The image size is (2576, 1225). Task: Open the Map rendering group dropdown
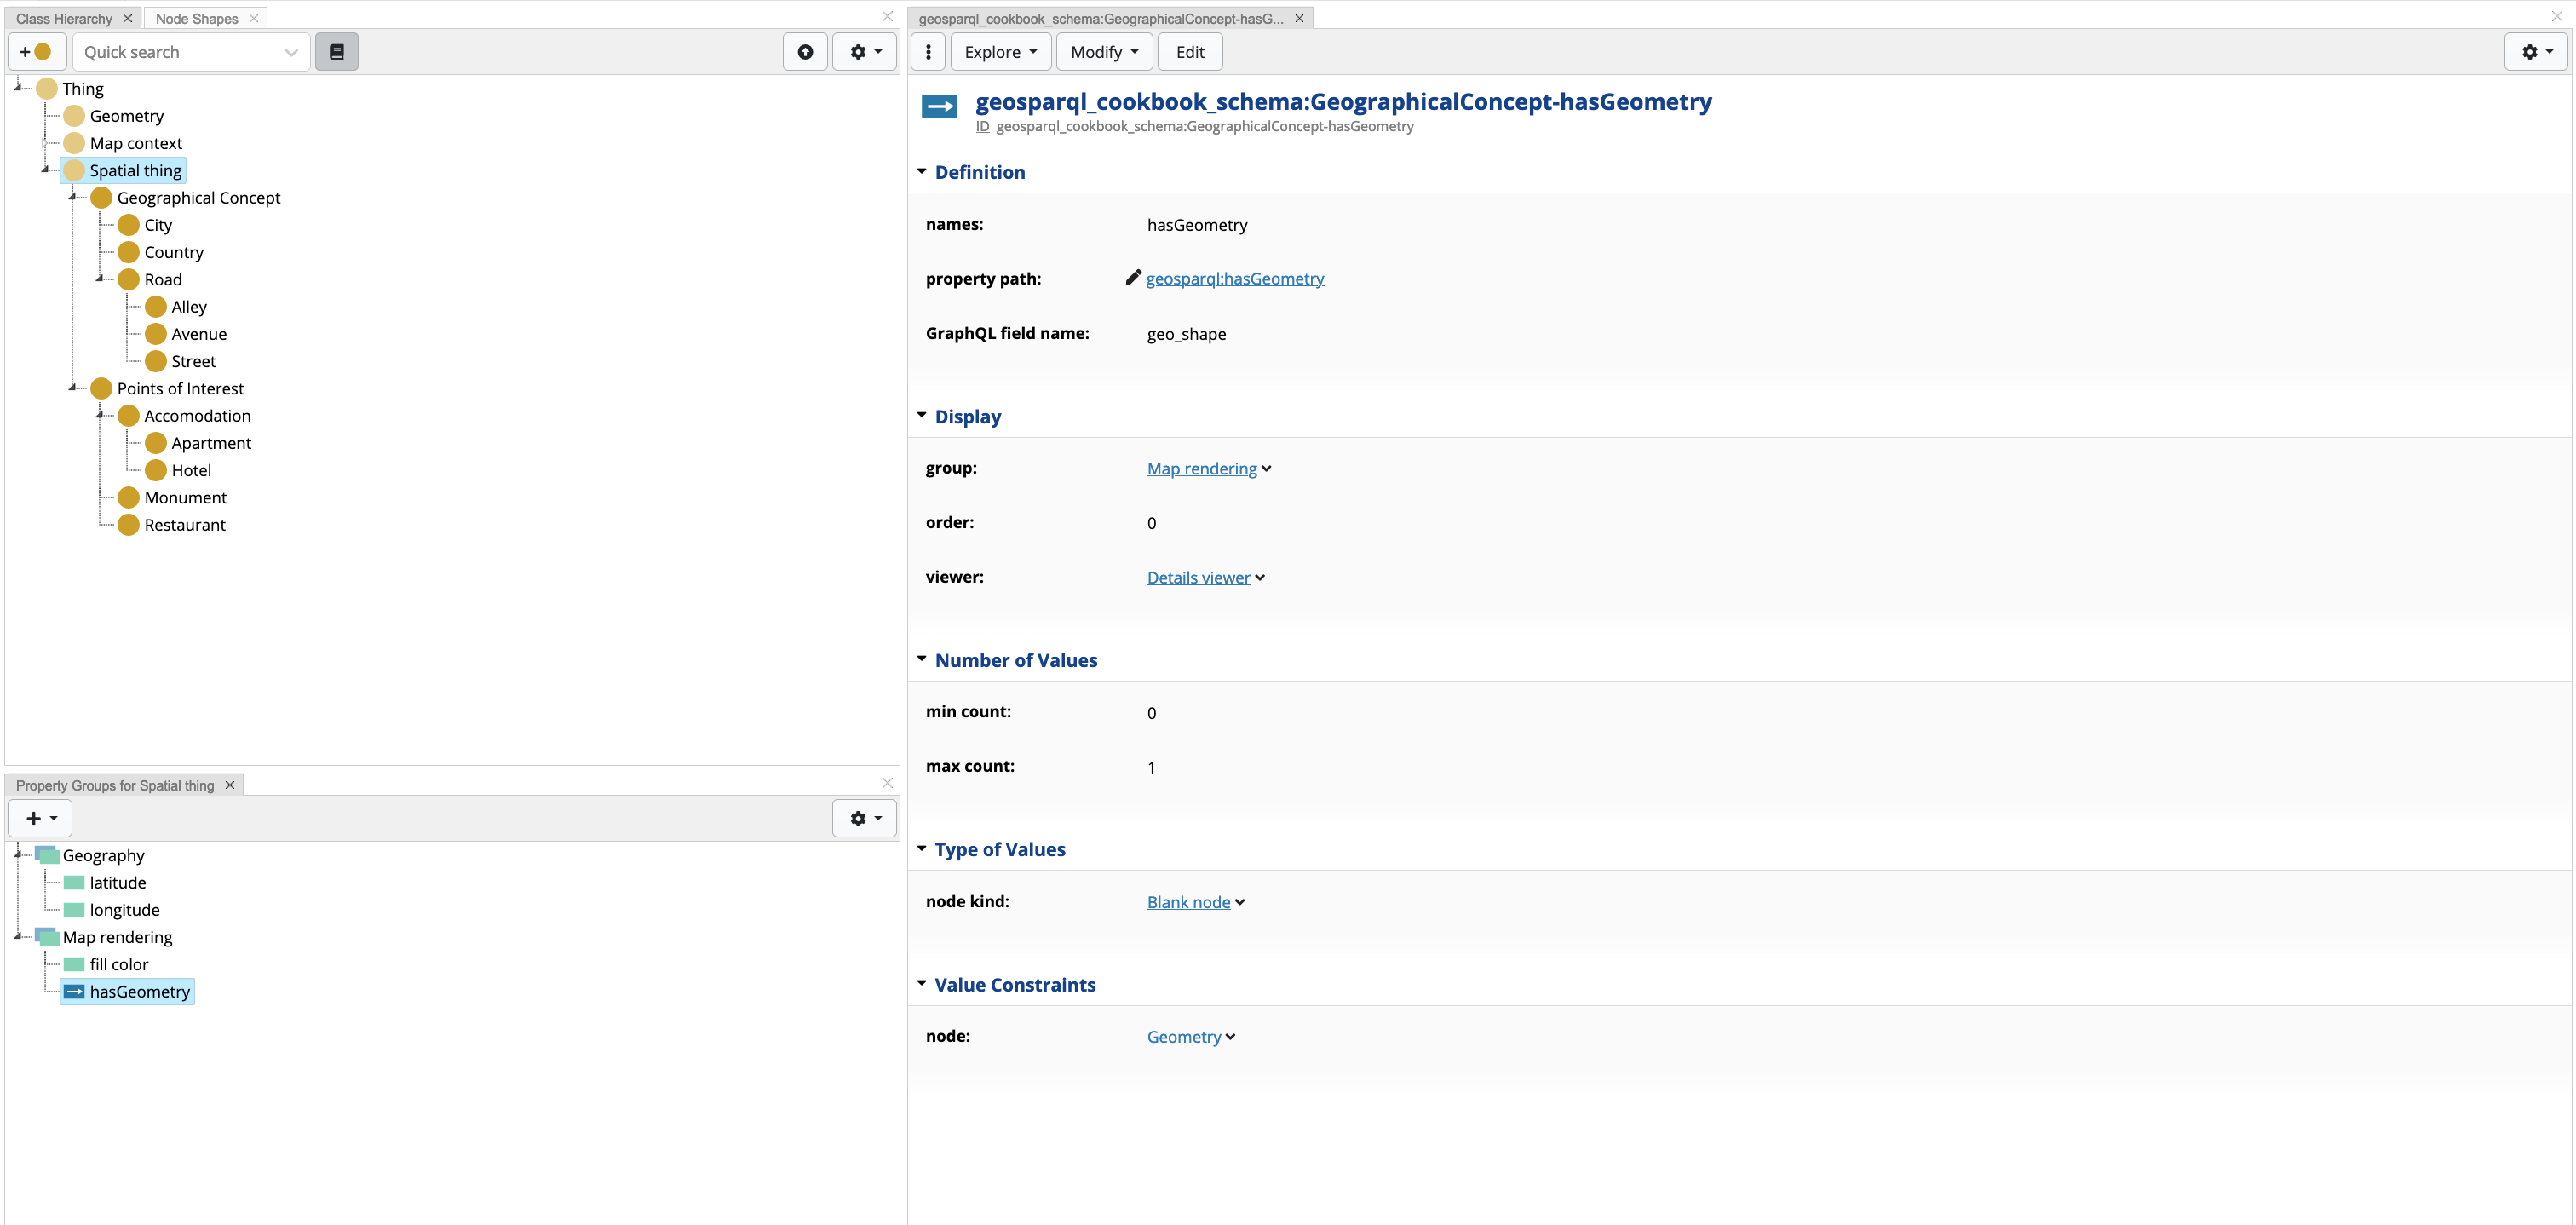[1266, 469]
